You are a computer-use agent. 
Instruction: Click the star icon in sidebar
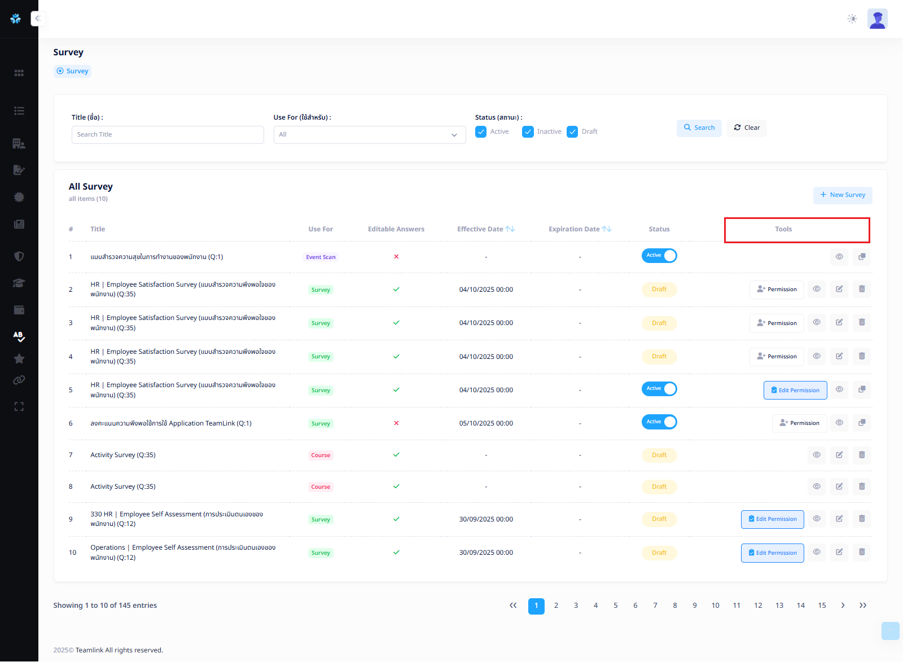[19, 359]
